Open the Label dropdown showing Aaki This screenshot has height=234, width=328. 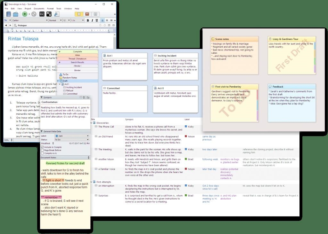coord(72,136)
